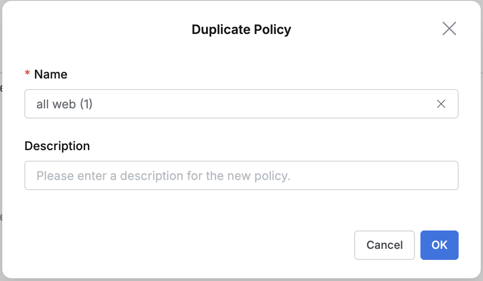Focus the Description text box
The image size is (483, 281).
pos(241,175)
